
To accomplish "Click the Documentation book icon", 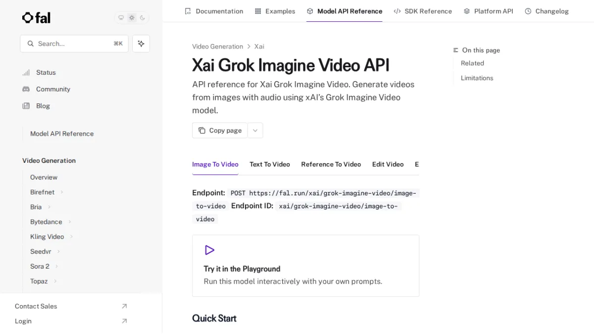I will click(188, 11).
